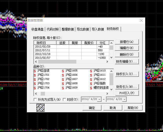This screenshot has height=132, width=163.
Task: Select the 2012/02/28 row
Action: point(71,46)
